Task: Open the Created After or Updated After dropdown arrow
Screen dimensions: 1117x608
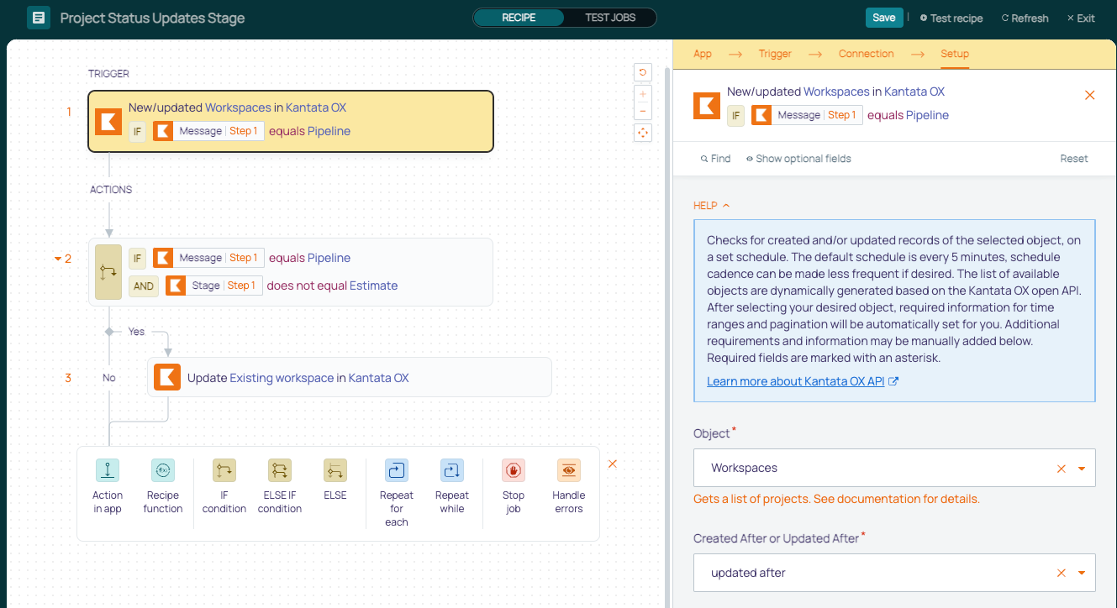Action: click(1082, 573)
